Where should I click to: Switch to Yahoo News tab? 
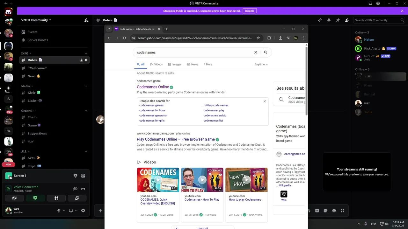tap(193, 64)
